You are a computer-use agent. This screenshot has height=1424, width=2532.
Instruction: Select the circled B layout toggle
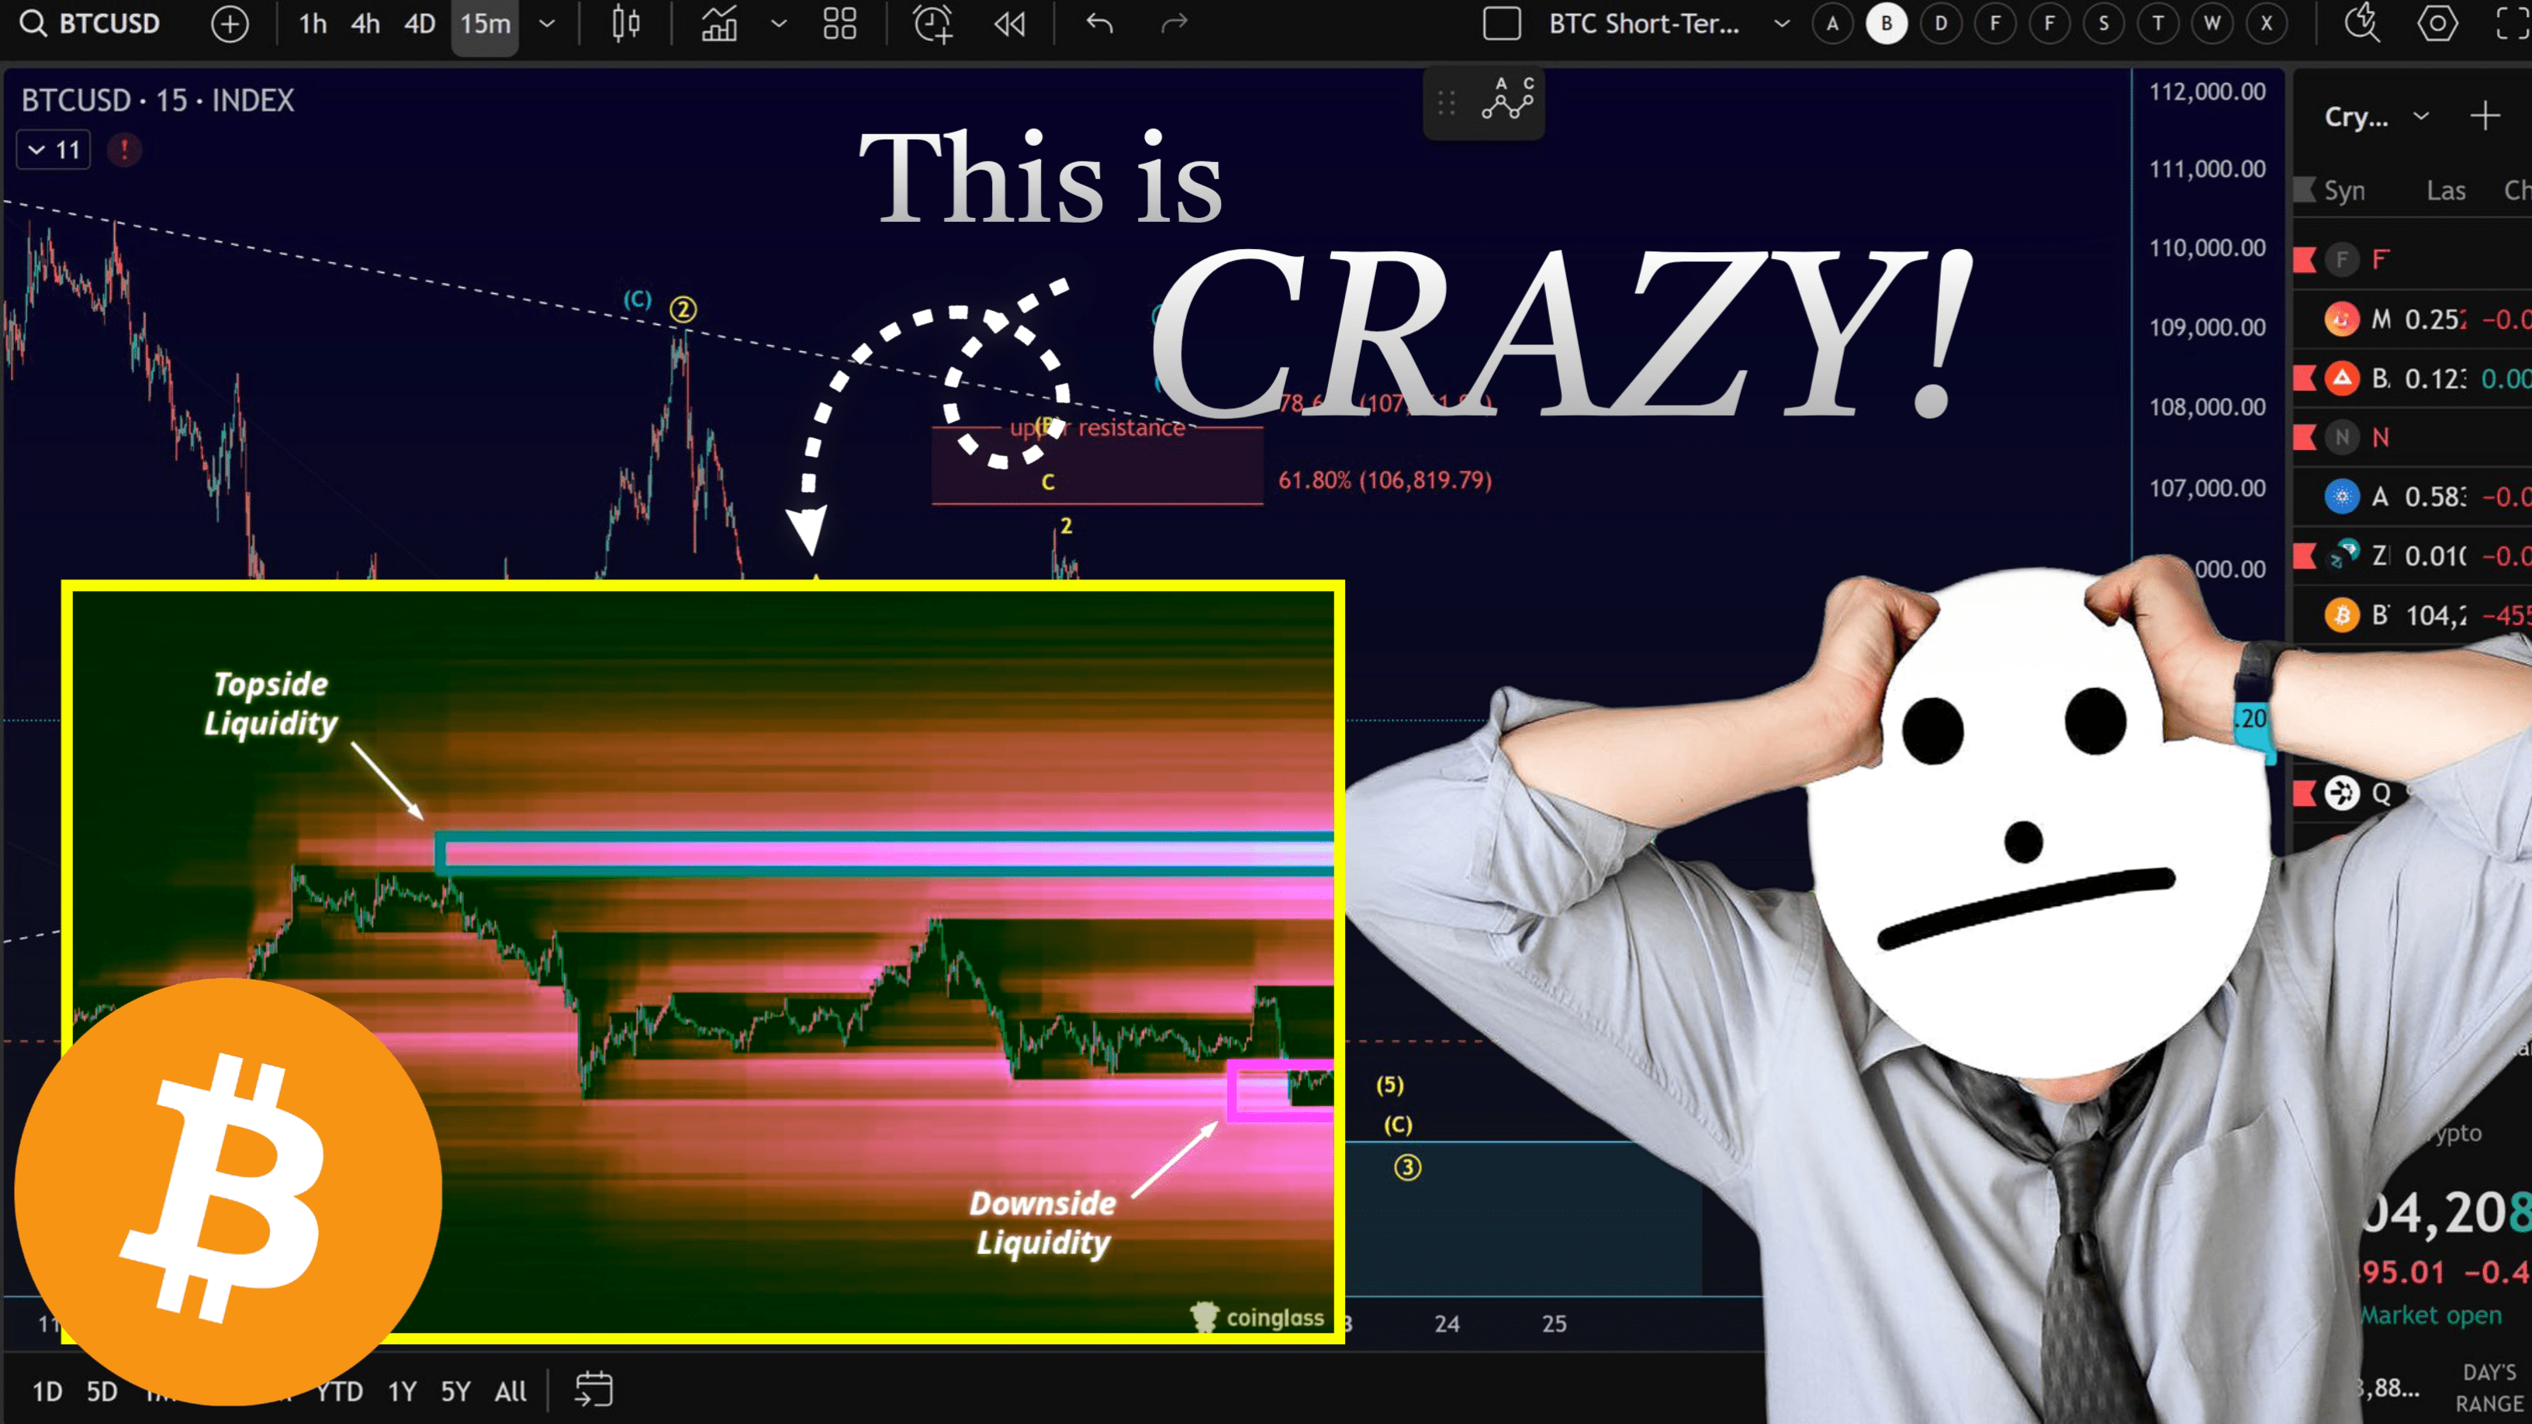[x=1887, y=23]
